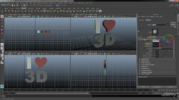This screenshot has width=179, height=100.
Task: Toggle green highlighted icon in bottom-left viewport toolbar
Action: point(36,54)
